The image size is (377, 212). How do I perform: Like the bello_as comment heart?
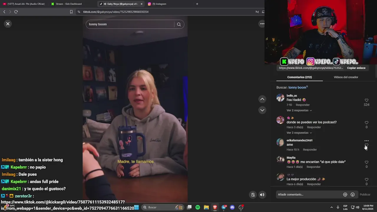point(366,100)
